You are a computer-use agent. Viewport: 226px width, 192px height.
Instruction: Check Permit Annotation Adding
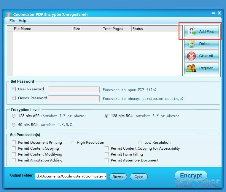click(14, 160)
